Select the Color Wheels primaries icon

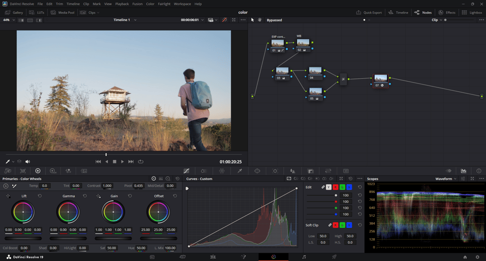38,171
